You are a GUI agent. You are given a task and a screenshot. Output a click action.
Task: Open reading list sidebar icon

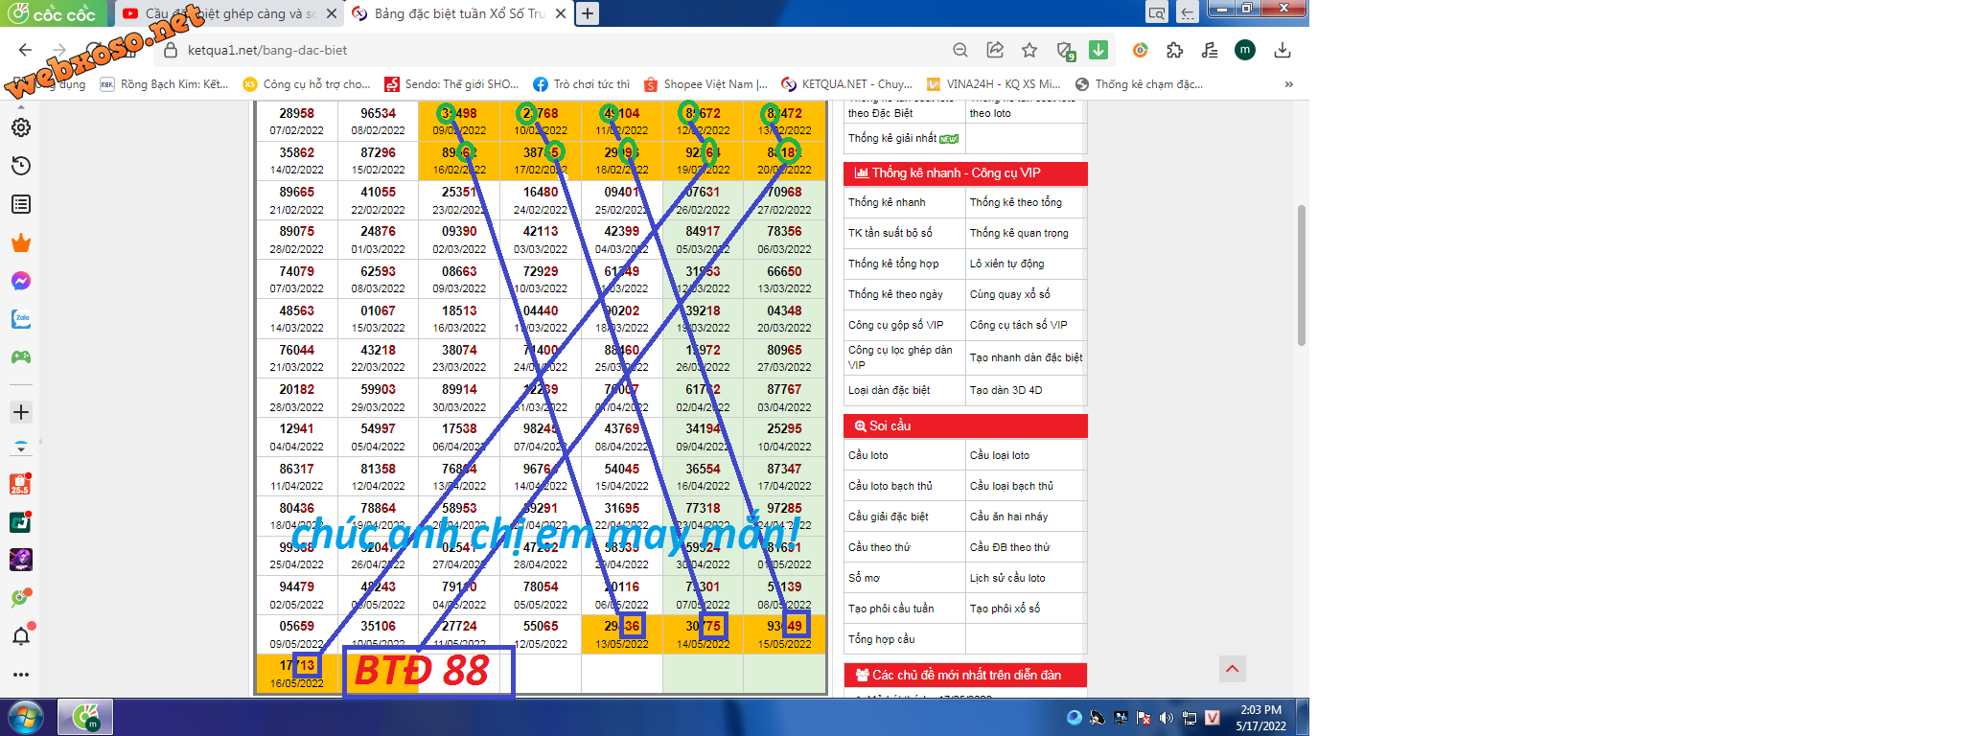tap(20, 204)
